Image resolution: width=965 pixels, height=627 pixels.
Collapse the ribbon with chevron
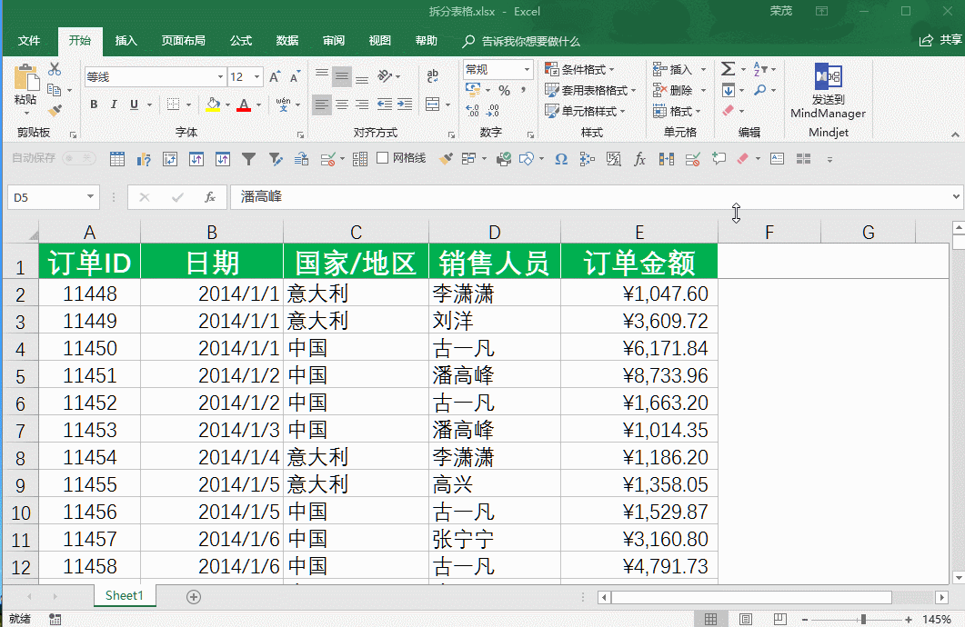point(955,134)
